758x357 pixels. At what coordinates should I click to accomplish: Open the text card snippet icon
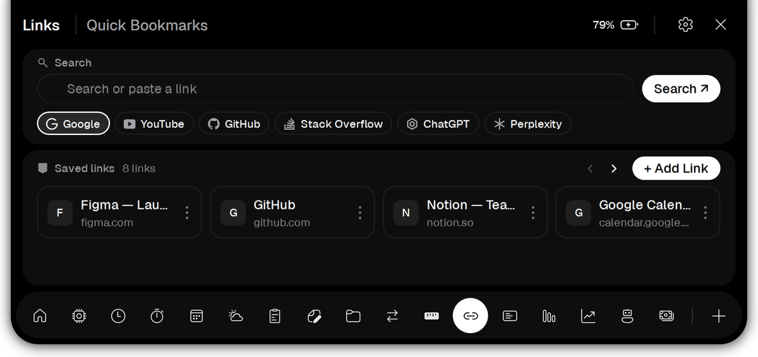[x=510, y=316]
